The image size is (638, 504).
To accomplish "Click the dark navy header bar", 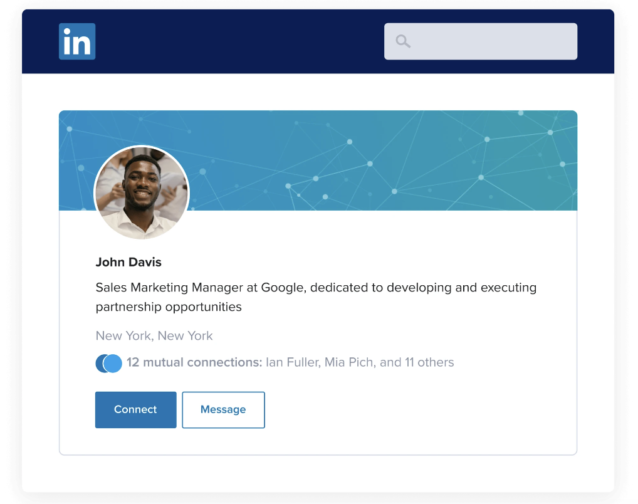I will pos(251,41).
